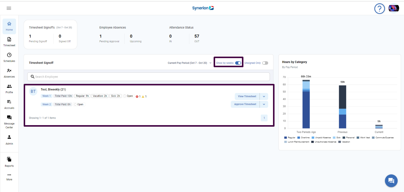Screen dimensions: 404x192
Task: Open Schedules clock icon
Action: point(9,55)
